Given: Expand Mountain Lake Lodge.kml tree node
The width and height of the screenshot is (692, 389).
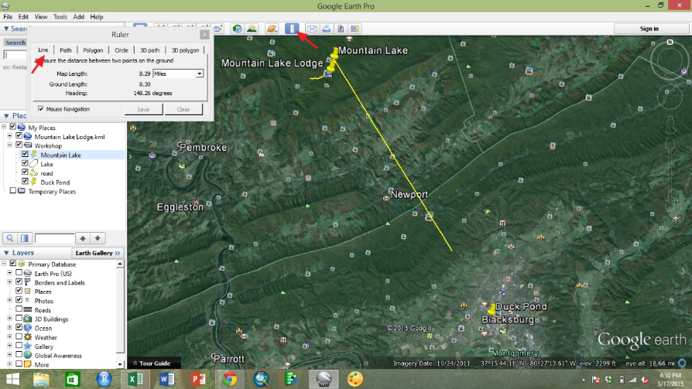Looking at the screenshot, I should click(x=10, y=136).
